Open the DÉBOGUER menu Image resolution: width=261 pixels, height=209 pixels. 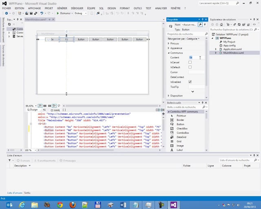click(77, 8)
